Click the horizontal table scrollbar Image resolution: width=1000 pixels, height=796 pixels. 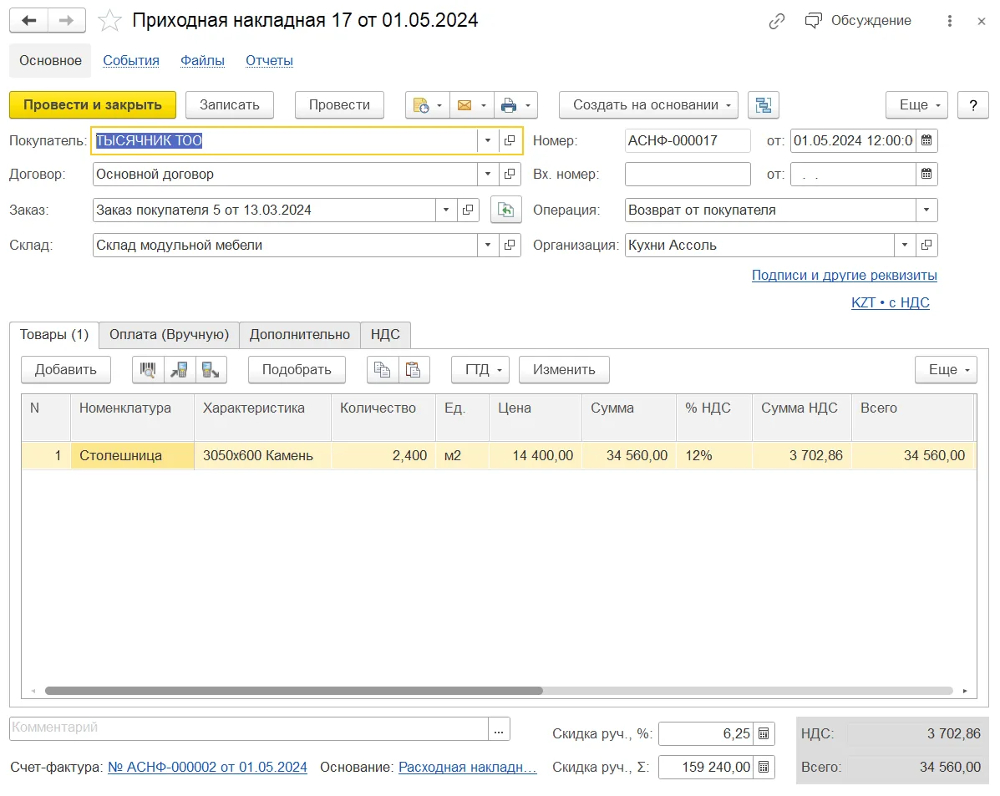point(293,691)
